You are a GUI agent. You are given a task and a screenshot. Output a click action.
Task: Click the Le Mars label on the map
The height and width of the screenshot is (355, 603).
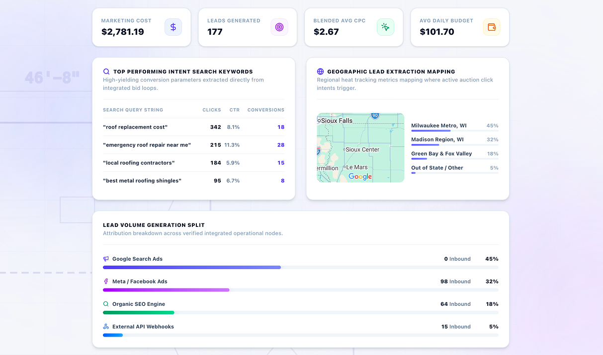click(357, 167)
